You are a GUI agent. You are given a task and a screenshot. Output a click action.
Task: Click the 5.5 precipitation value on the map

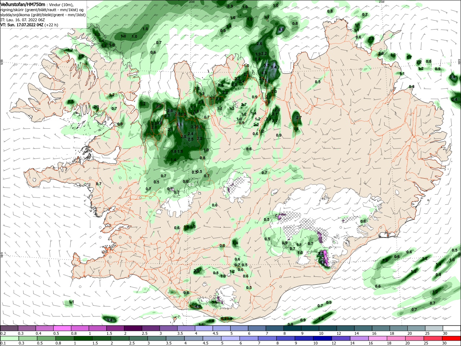point(267,65)
